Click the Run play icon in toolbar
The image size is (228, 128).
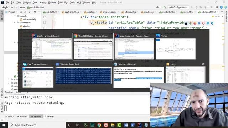click(192, 7)
